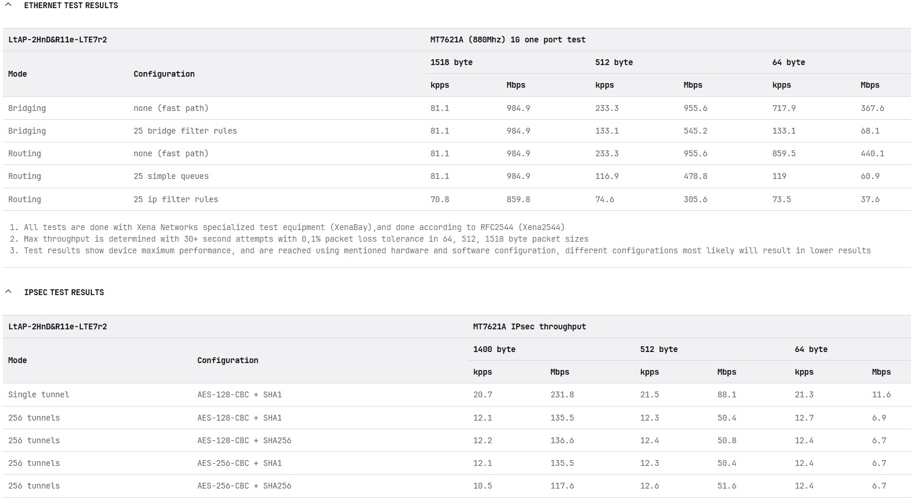This screenshot has height=499, width=911.
Task: Click the 1518 byte column header
Action: [x=451, y=62]
